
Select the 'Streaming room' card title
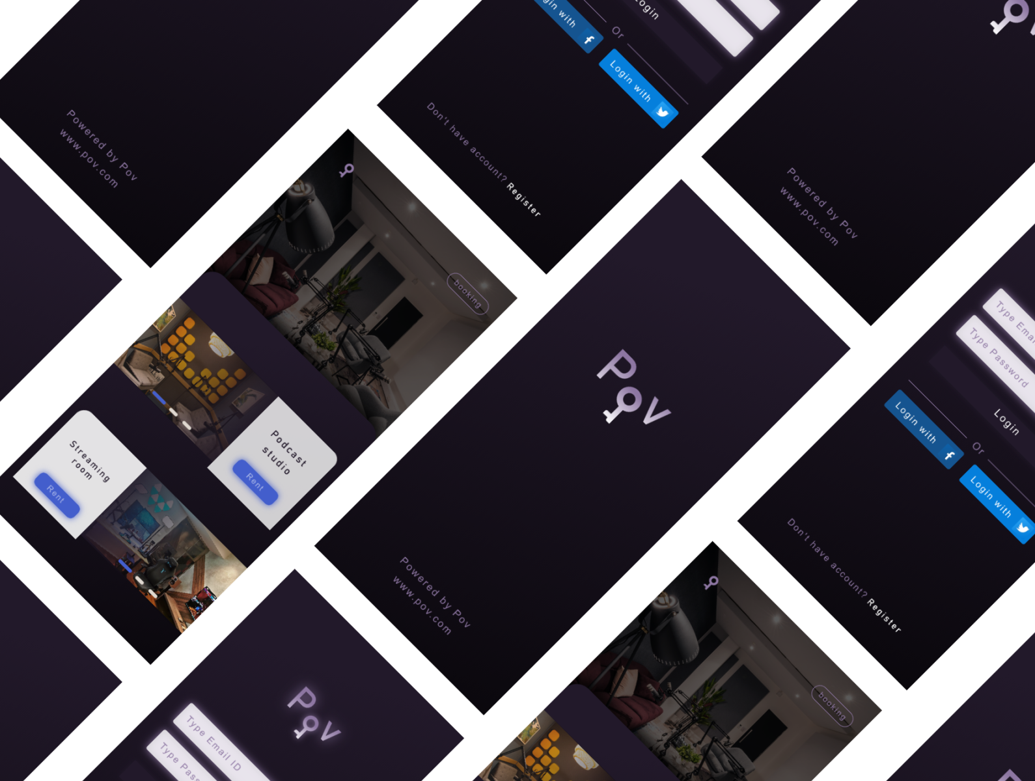(x=89, y=461)
